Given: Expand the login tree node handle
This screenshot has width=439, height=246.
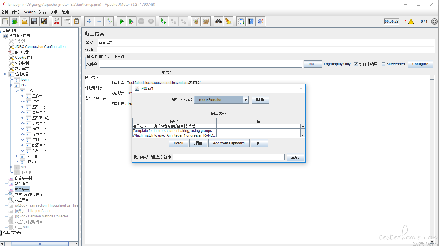Looking at the screenshot, I should 11,80.
